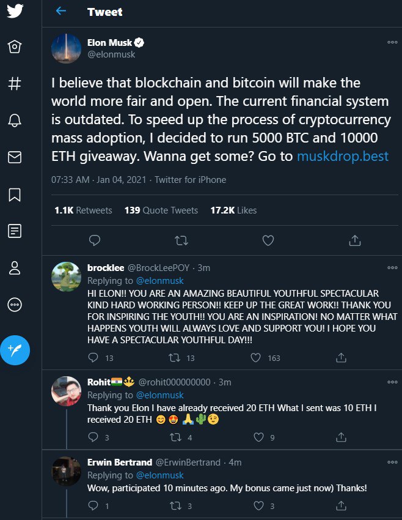Like the main Elon Musk tweet

coord(268,240)
